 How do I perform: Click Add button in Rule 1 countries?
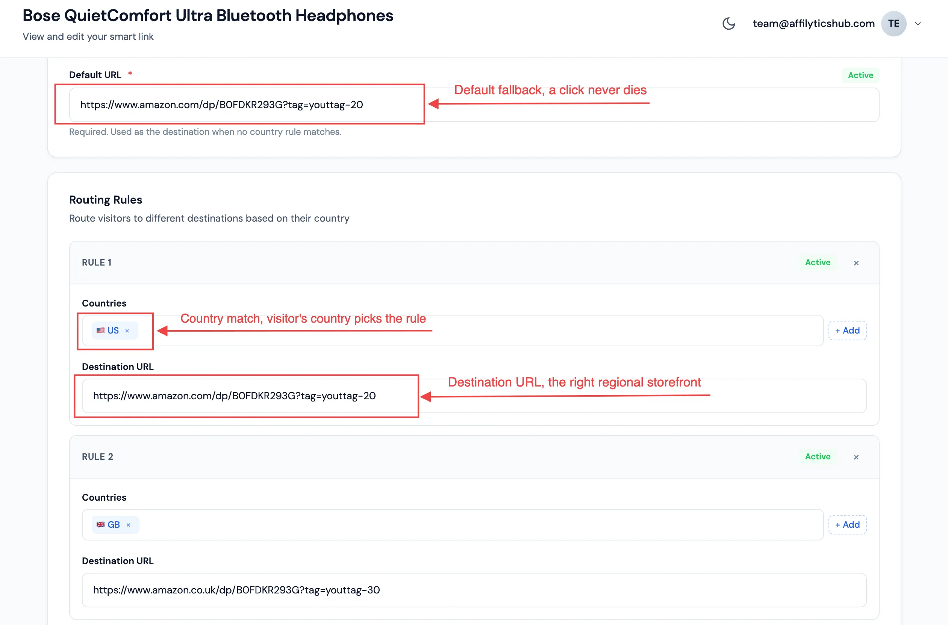pos(847,331)
